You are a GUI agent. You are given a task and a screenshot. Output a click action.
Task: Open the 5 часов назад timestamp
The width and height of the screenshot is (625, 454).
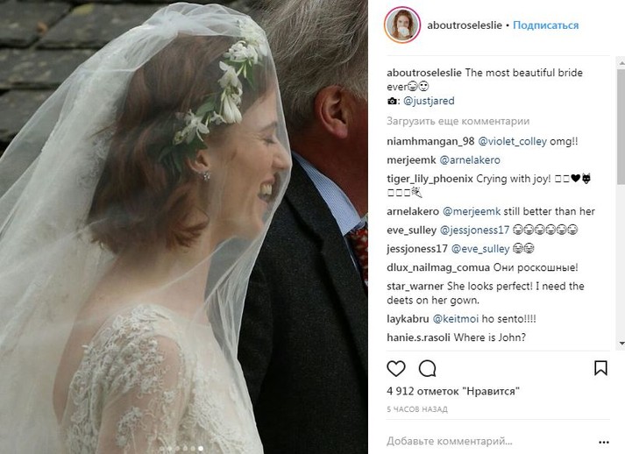[415, 409]
